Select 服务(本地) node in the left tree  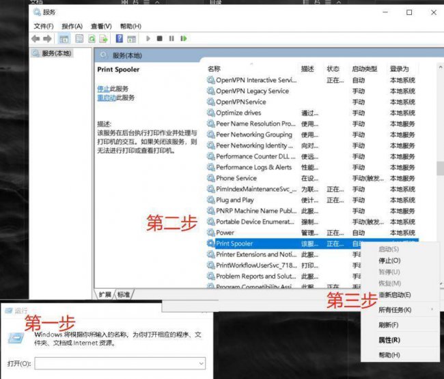[x=53, y=53]
